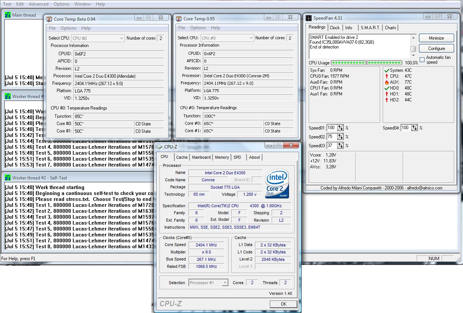Image resolution: width=463 pixels, height=313 pixels.
Task: Click the CPU-Z Core Speed value
Action: (x=207, y=245)
